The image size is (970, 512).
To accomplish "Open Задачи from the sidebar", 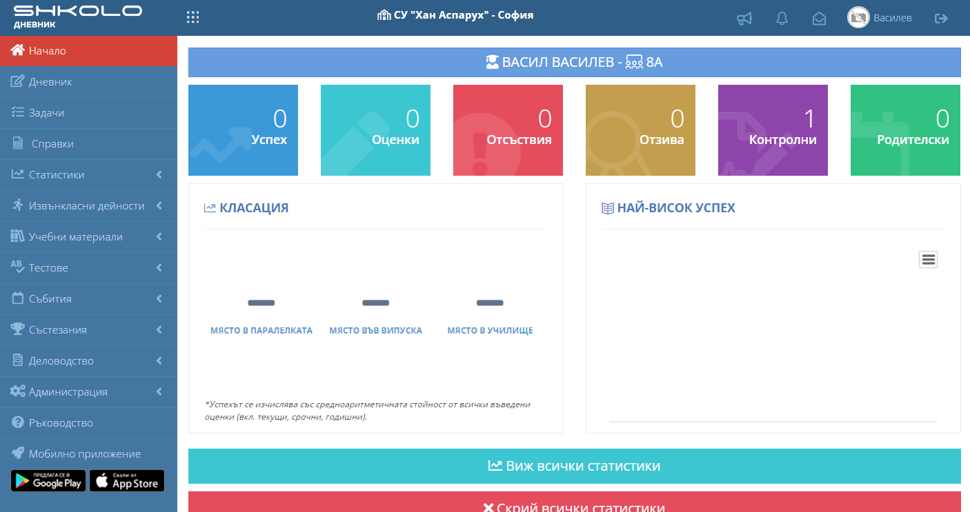I will pos(47,113).
